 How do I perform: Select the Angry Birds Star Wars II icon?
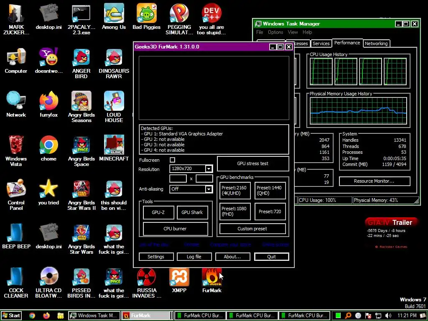pyautogui.click(x=81, y=195)
